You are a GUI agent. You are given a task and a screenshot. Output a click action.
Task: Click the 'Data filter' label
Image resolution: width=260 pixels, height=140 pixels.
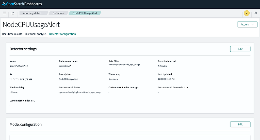pos(113,61)
